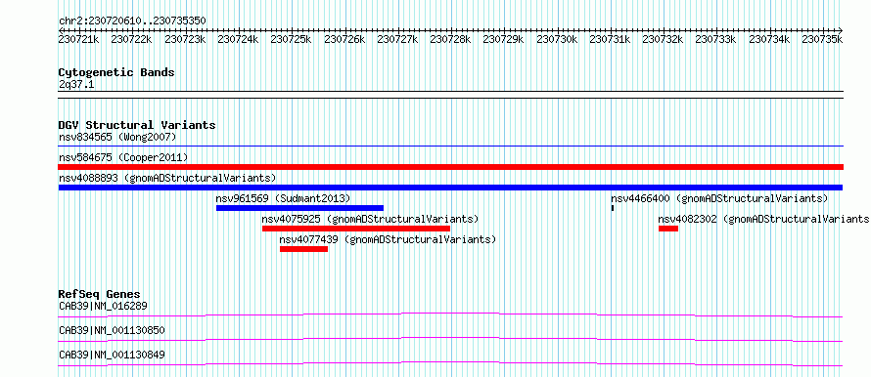This screenshot has width=871, height=377.
Task: Click the 230725k ruler position
Action: coord(292,39)
